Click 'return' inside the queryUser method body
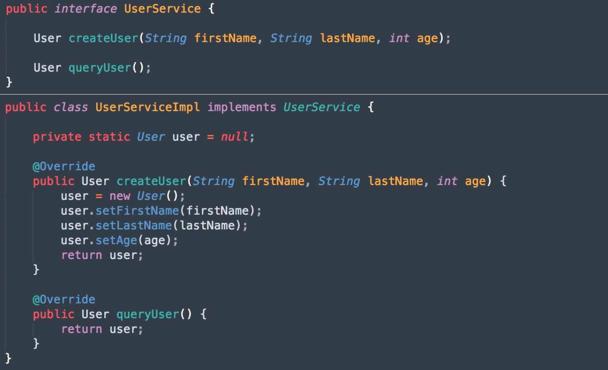The width and height of the screenshot is (608, 370). click(82, 329)
